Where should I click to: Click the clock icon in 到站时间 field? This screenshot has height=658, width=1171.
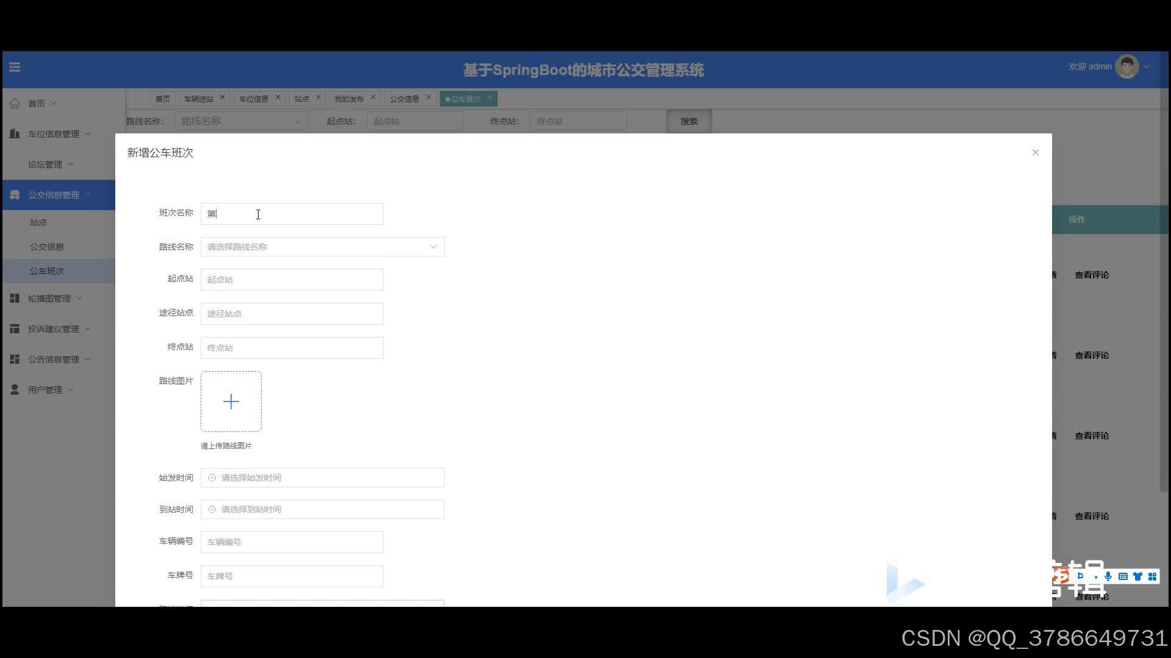point(212,509)
